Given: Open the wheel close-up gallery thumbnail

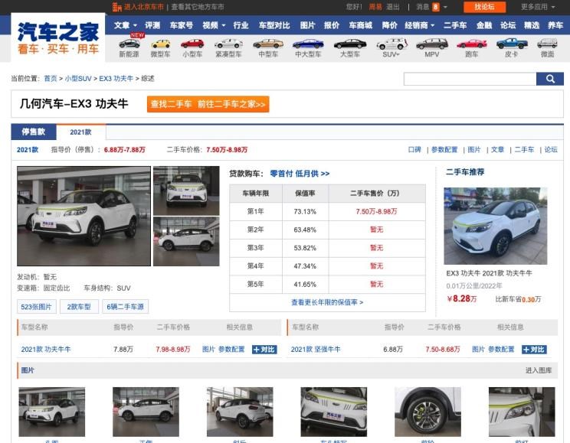Looking at the screenshot, I should [x=427, y=412].
